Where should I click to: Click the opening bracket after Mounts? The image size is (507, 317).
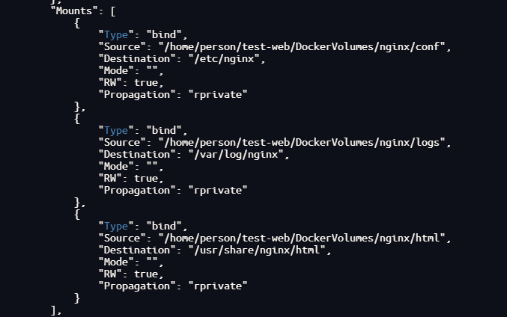pyautogui.click(x=112, y=11)
